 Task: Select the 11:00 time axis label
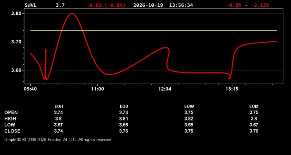[98, 89]
